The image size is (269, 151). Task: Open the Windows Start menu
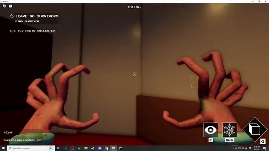click(3, 148)
